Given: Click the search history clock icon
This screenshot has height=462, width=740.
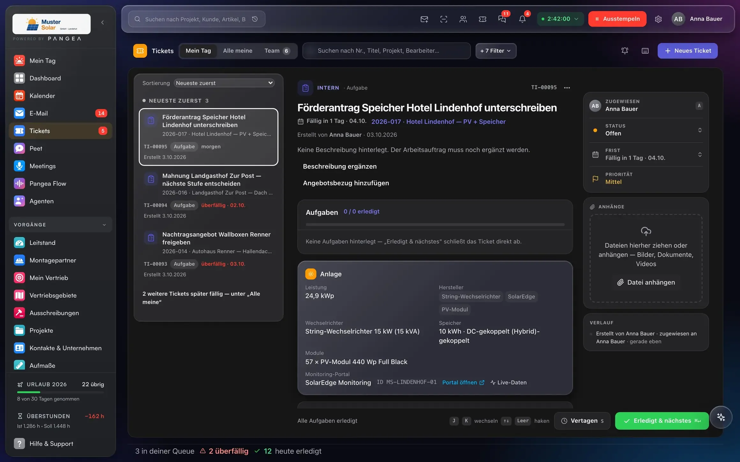Looking at the screenshot, I should click(255, 19).
